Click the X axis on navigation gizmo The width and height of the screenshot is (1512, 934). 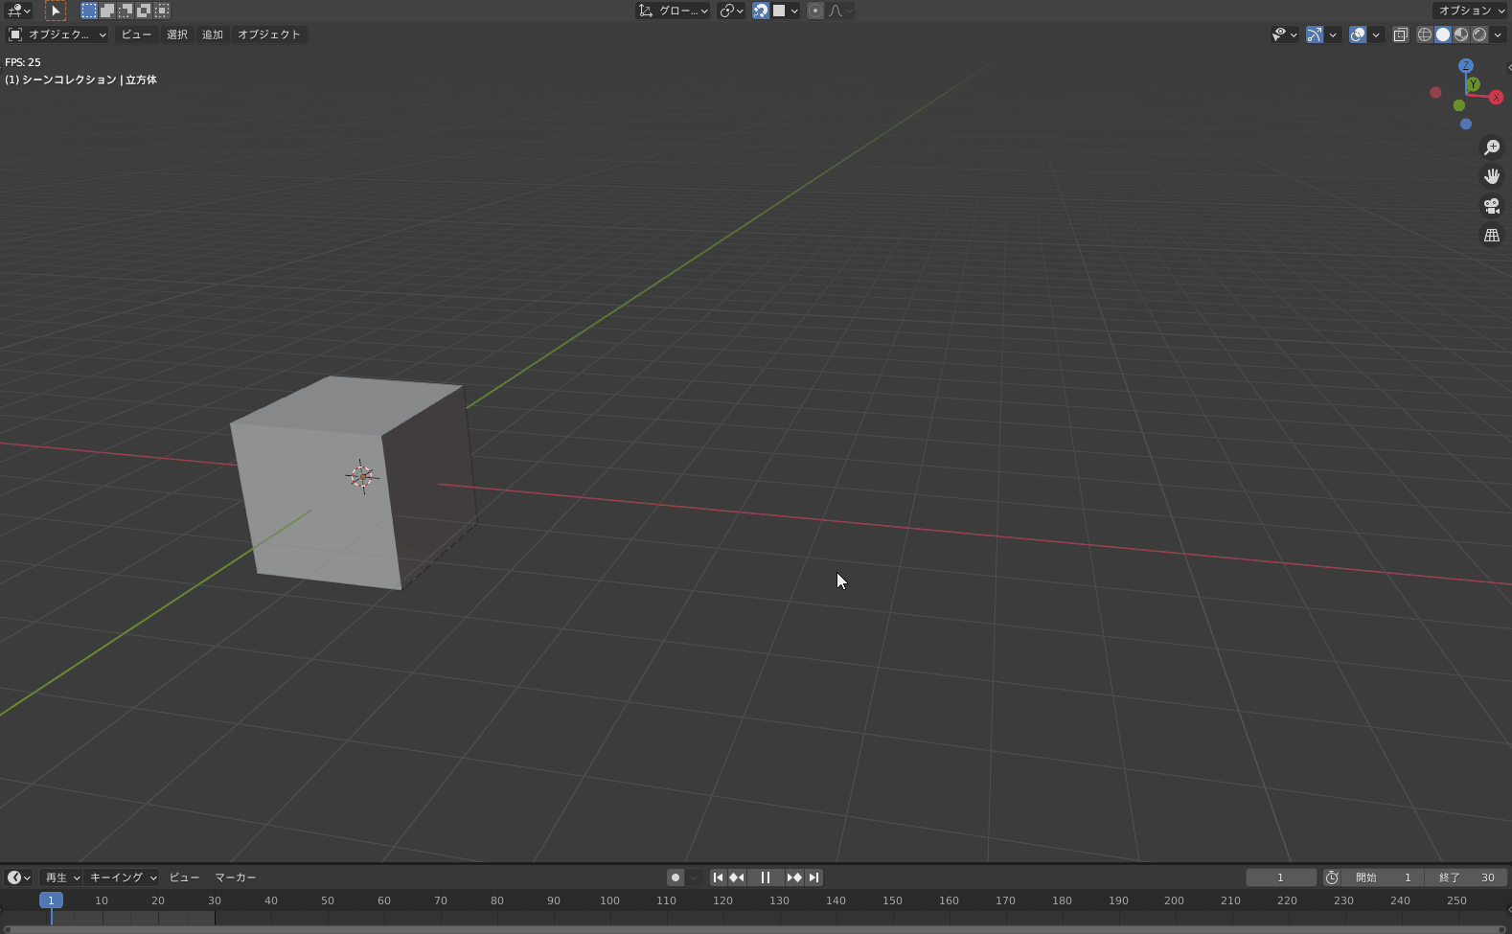click(1496, 98)
